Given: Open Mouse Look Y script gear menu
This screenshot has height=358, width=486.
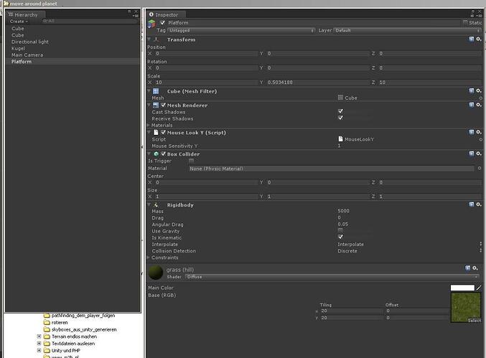Looking at the screenshot, I should [x=479, y=132].
